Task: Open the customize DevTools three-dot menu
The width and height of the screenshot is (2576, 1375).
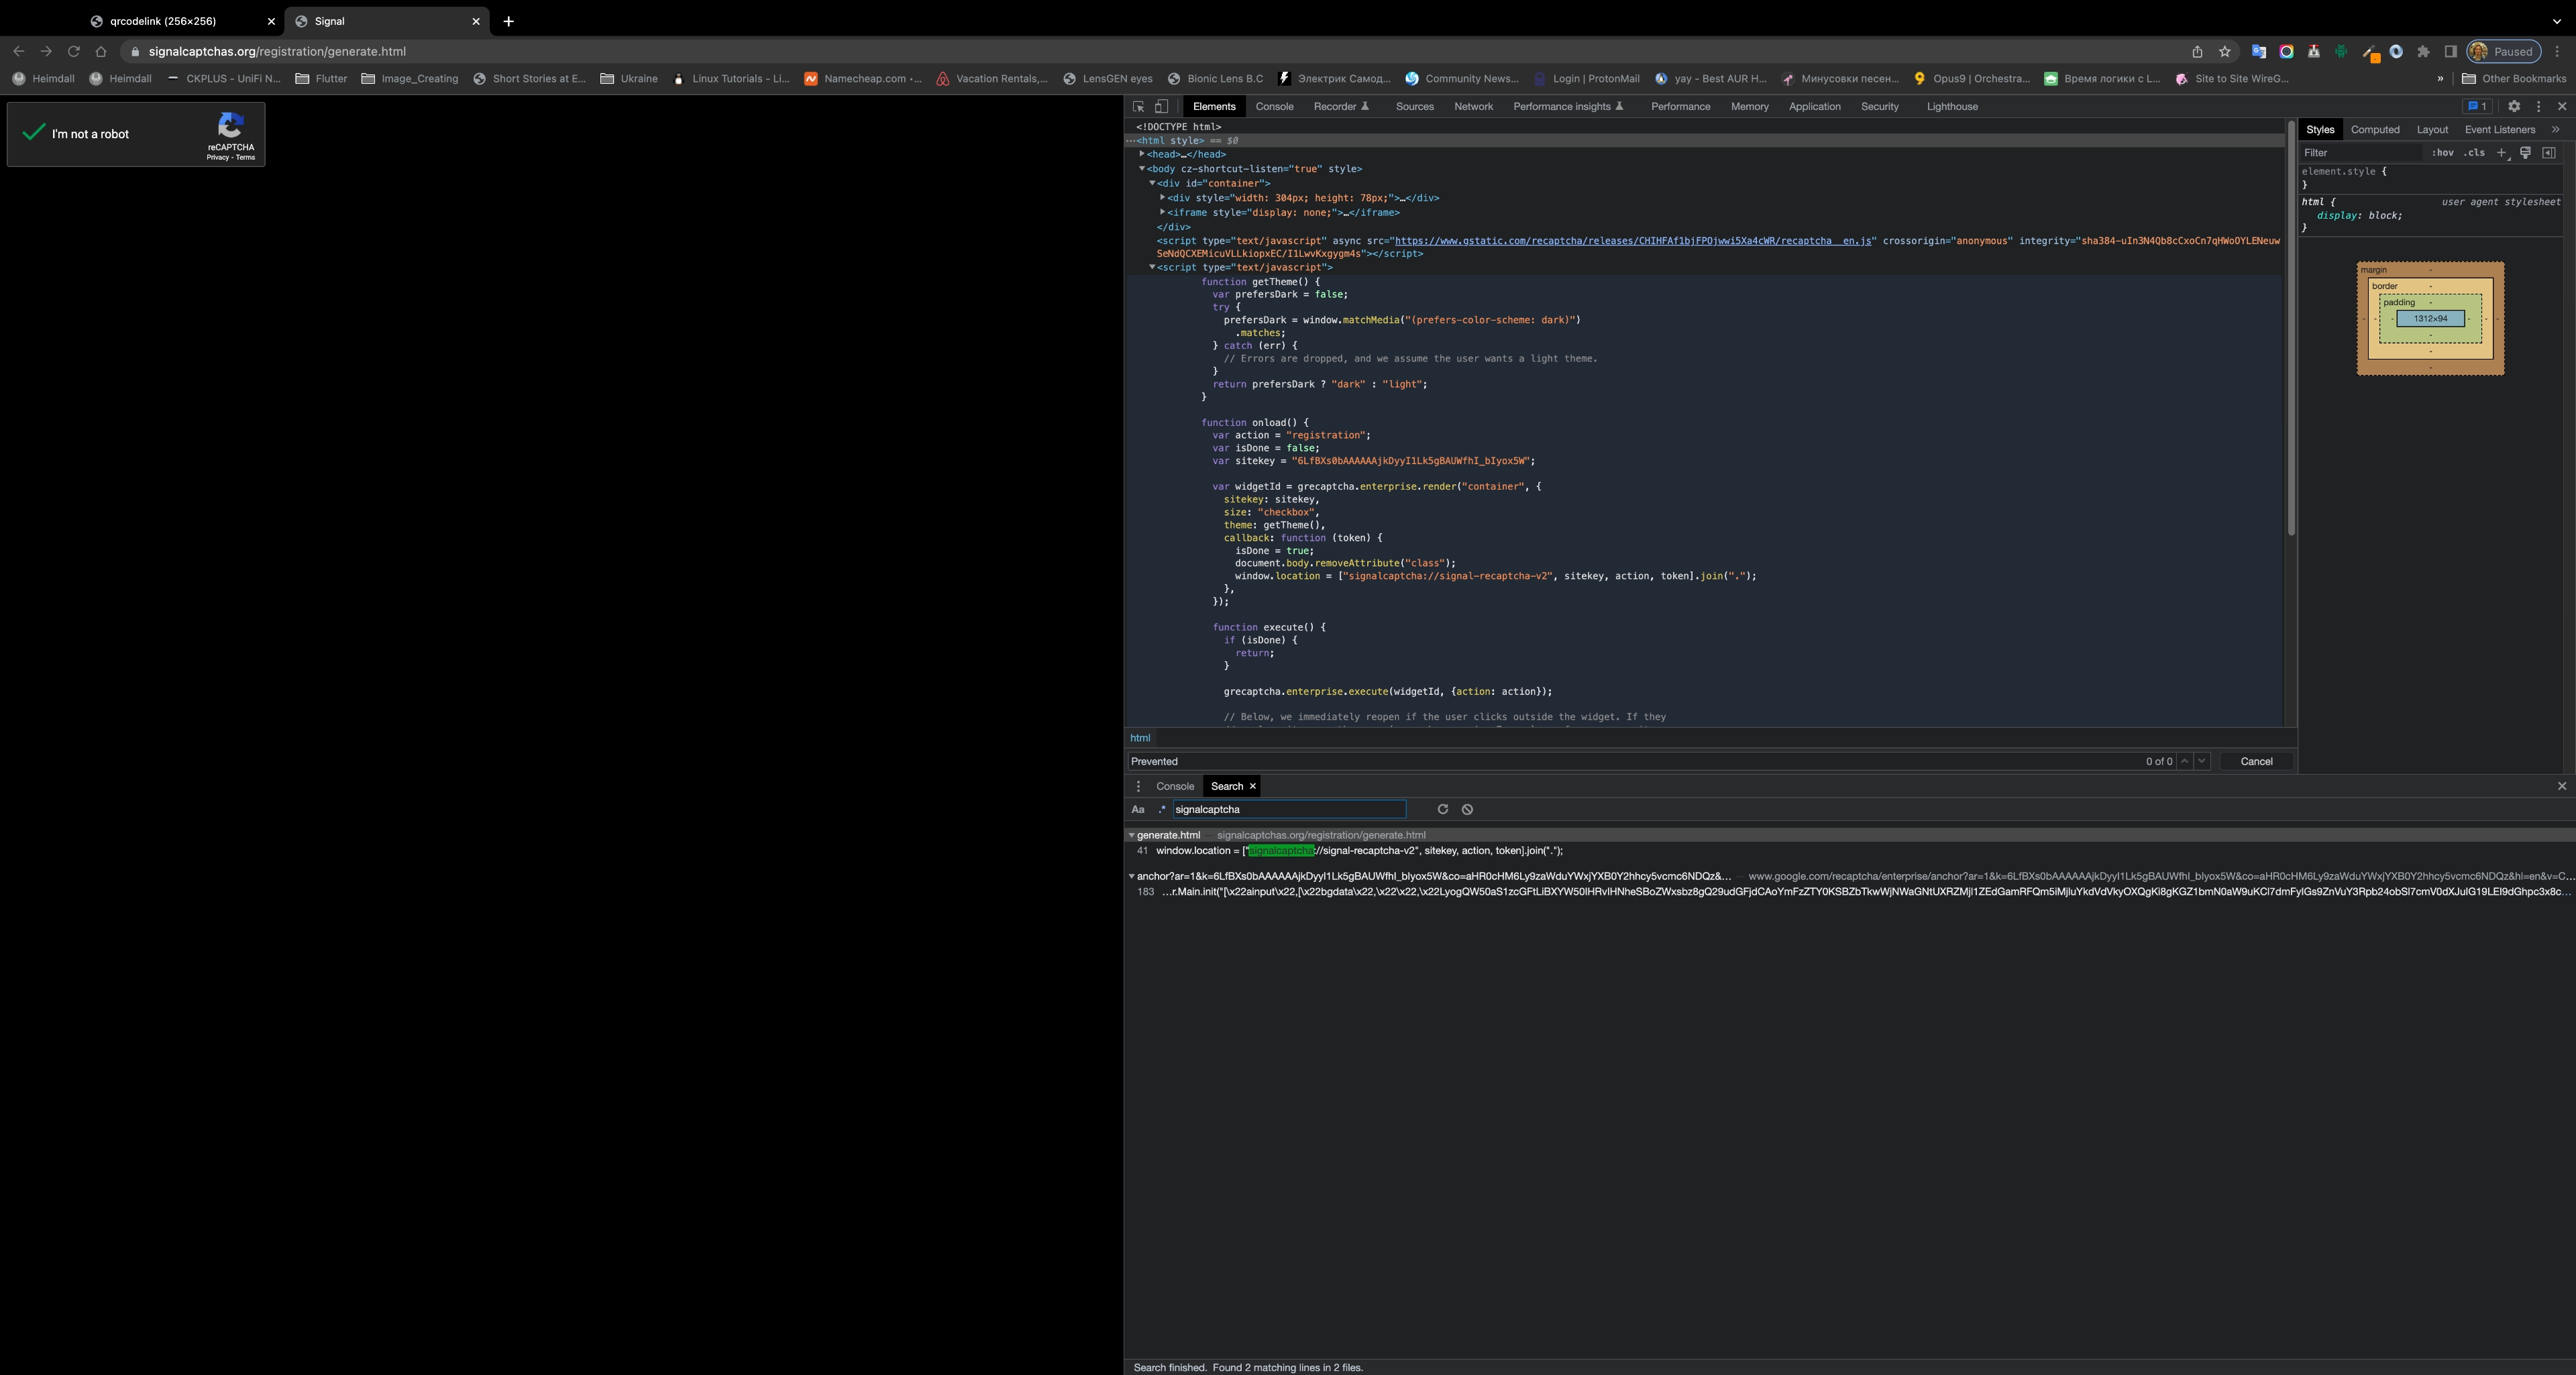Action: (x=2538, y=106)
